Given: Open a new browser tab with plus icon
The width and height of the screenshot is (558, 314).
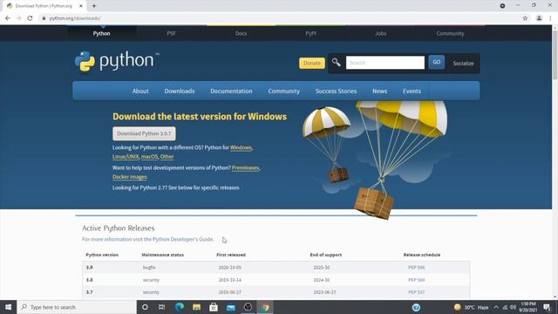Looking at the screenshot, I should coord(94,6).
